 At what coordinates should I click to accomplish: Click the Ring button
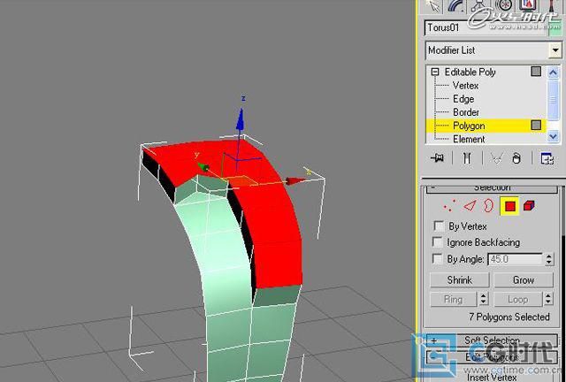click(x=454, y=300)
